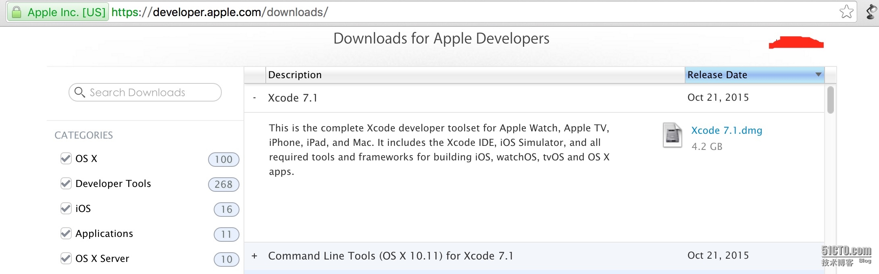Viewport: 879px width, 274px height.
Task: Click the Xcode 7.1 Oct 21, 2015 date
Action: (718, 98)
